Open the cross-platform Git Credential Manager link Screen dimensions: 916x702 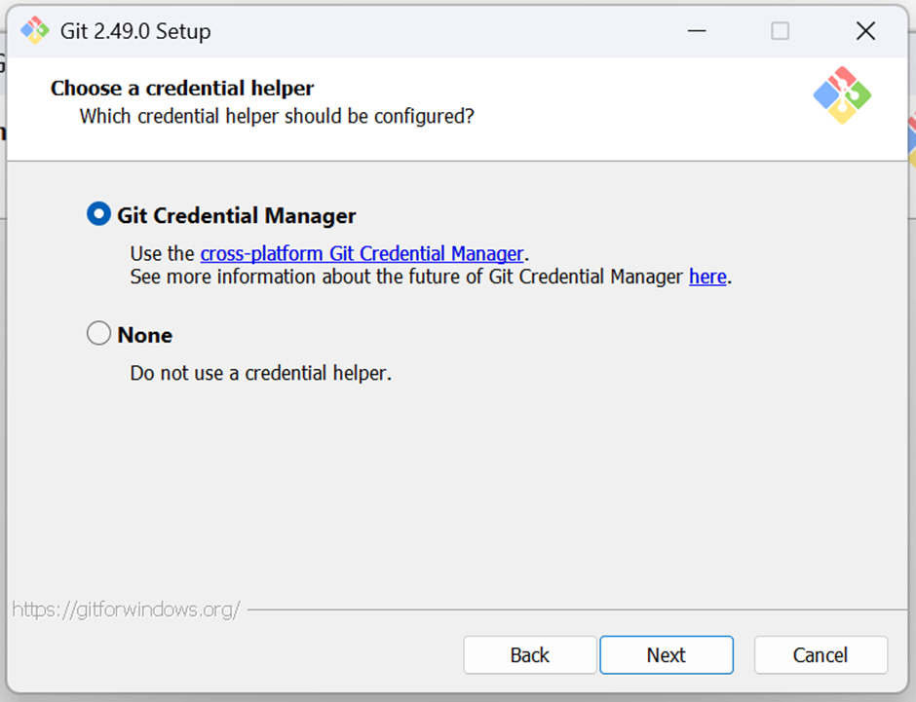(362, 254)
